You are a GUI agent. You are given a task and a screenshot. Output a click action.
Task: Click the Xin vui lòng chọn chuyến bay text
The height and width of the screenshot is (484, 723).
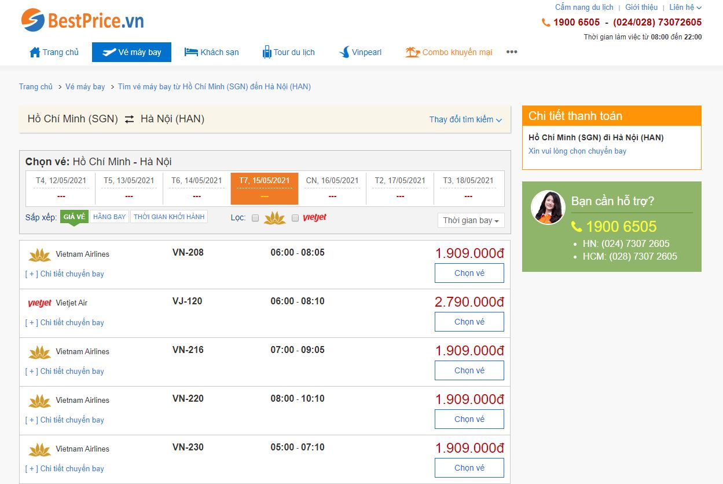578,151
